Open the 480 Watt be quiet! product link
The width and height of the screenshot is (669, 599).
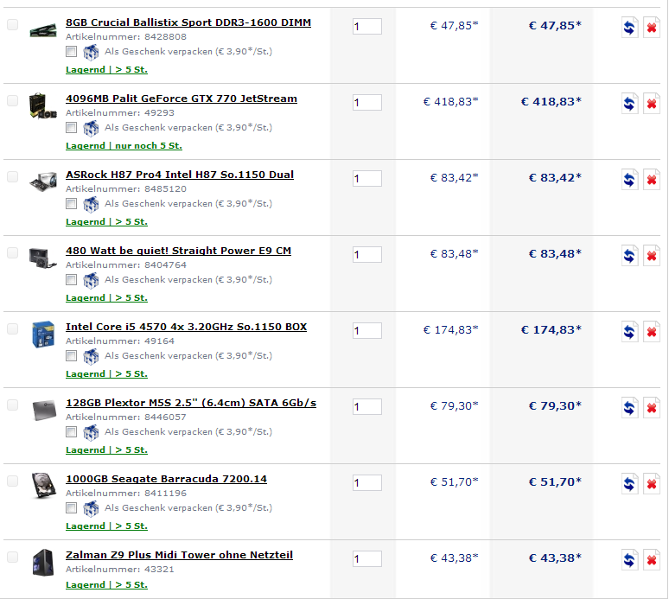[178, 251]
